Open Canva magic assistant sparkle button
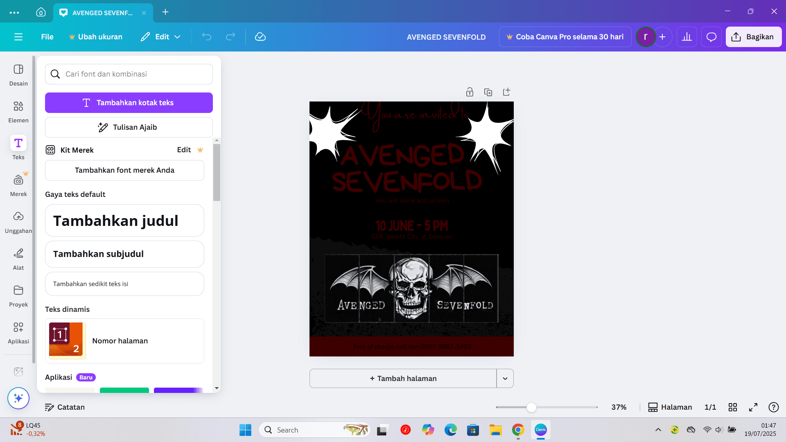This screenshot has height=442, width=786. tap(18, 398)
